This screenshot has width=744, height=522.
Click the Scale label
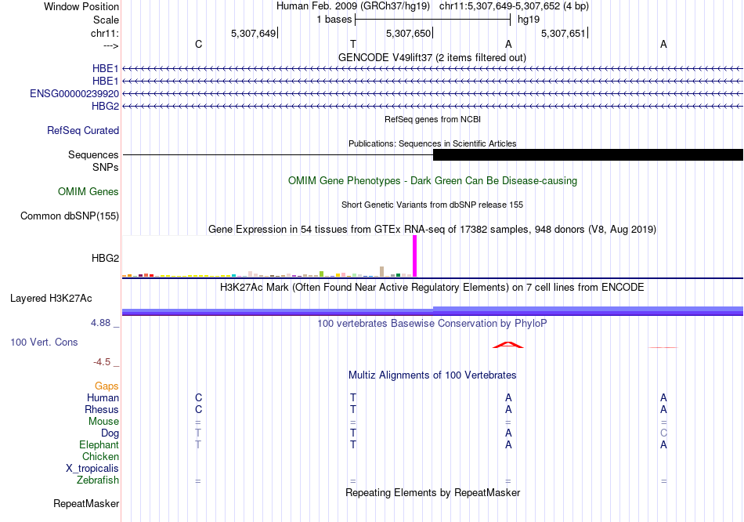coord(107,20)
